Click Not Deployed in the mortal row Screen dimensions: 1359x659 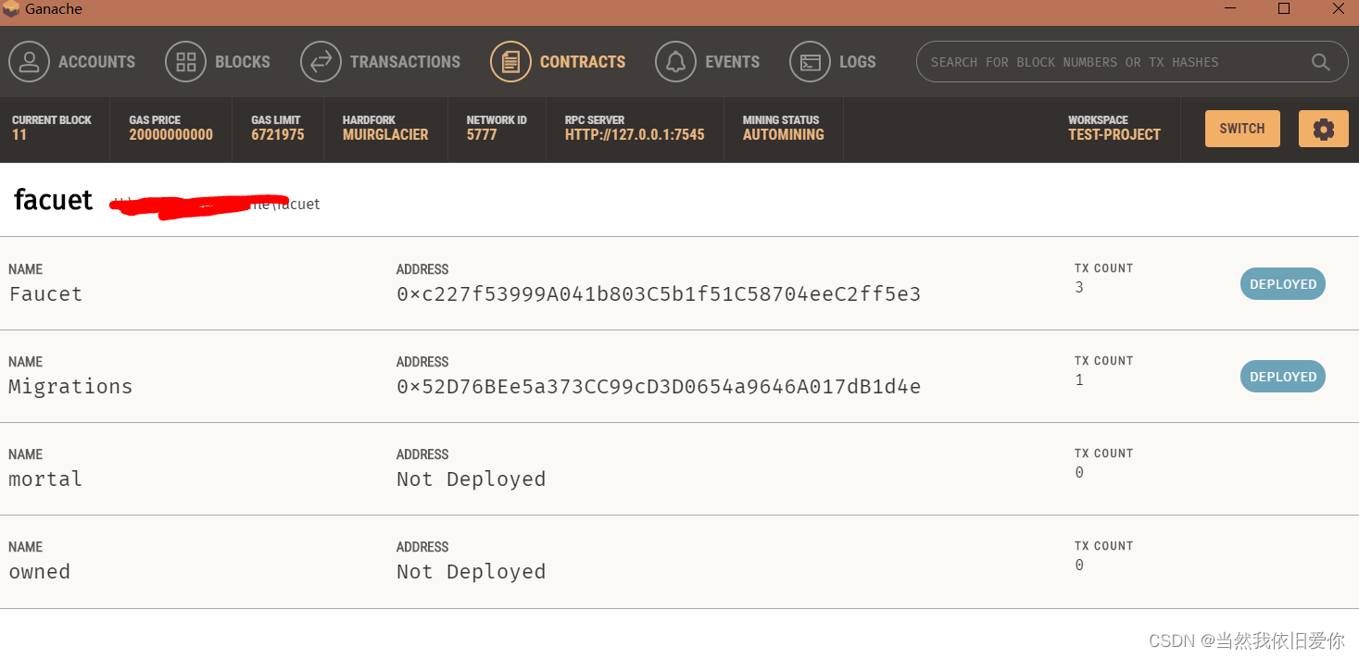(x=471, y=479)
